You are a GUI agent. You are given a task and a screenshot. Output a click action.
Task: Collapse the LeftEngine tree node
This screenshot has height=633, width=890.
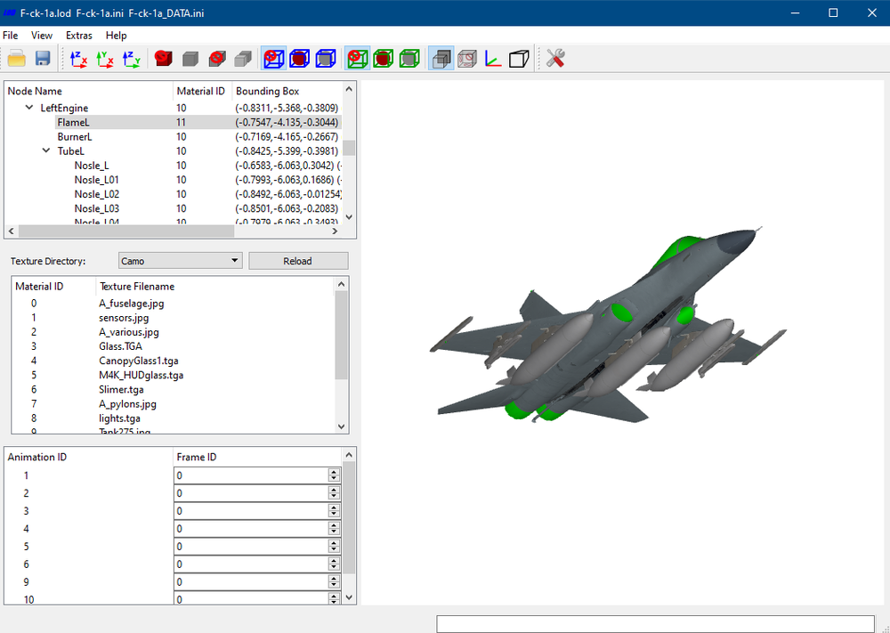[29, 108]
